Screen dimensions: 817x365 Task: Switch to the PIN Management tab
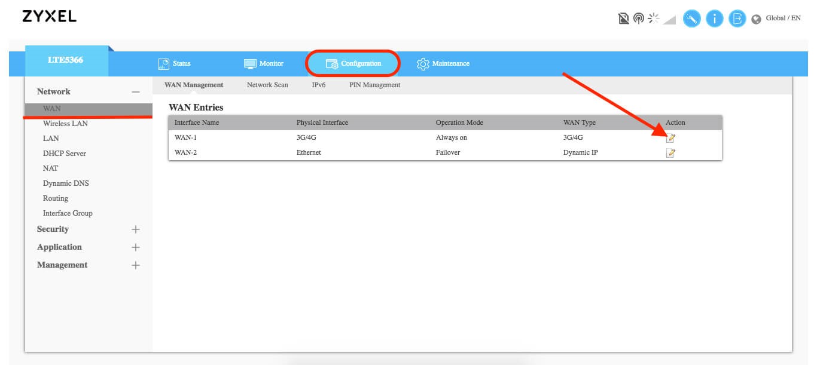tap(375, 85)
